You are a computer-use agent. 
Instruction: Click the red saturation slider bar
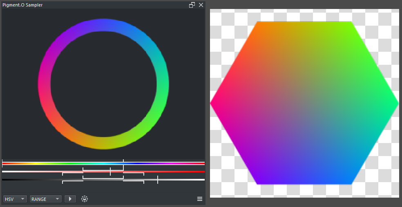pos(103,172)
